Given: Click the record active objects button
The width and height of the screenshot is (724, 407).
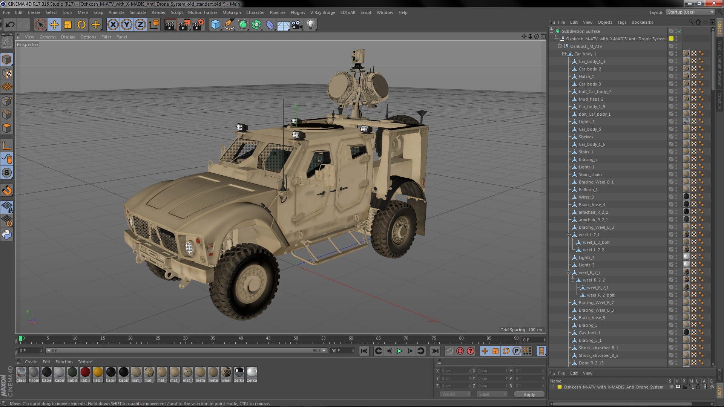Looking at the screenshot, I should click(x=449, y=351).
